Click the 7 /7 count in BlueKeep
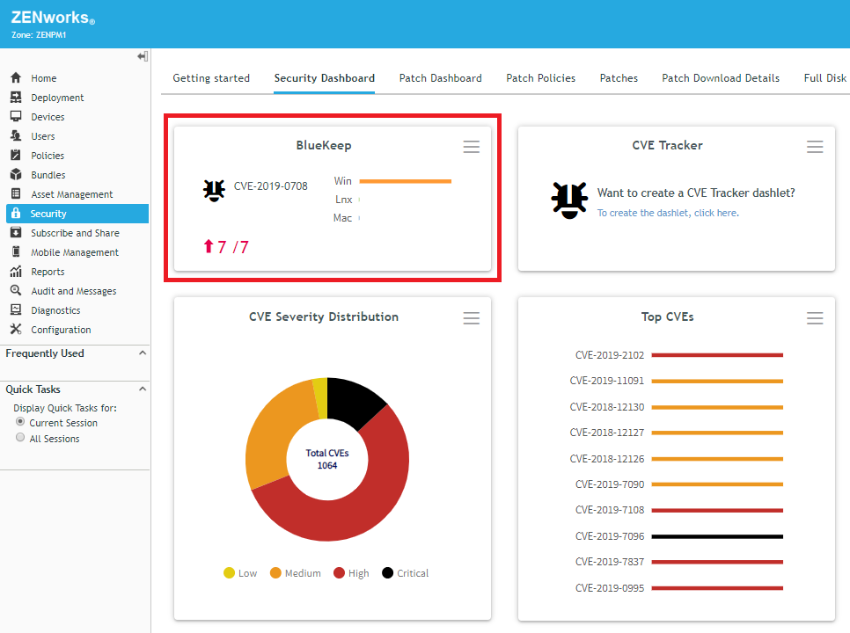 click(x=233, y=247)
